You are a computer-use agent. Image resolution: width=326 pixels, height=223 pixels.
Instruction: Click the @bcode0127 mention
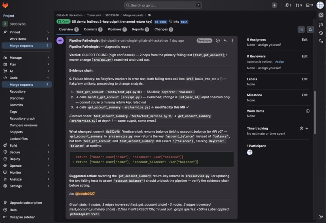tap(85, 194)
